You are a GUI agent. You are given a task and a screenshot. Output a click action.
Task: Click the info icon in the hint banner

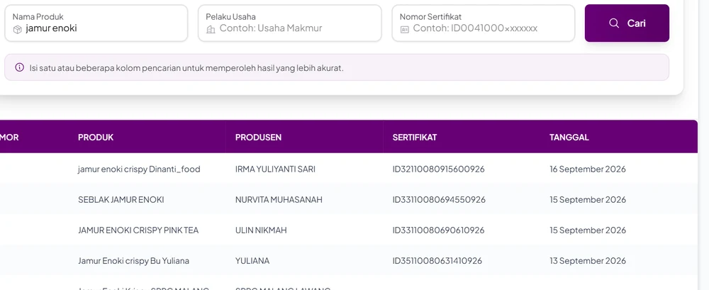19,67
